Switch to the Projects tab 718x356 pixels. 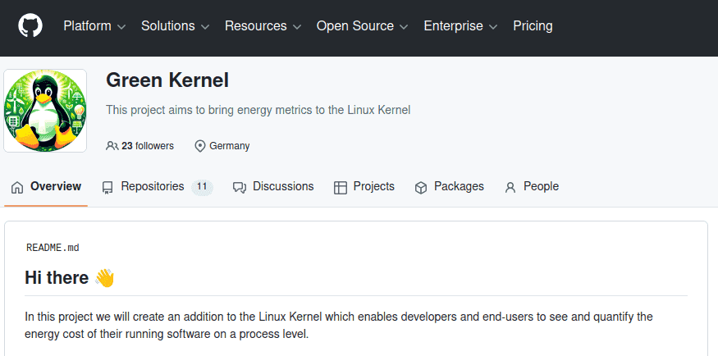pyautogui.click(x=364, y=187)
